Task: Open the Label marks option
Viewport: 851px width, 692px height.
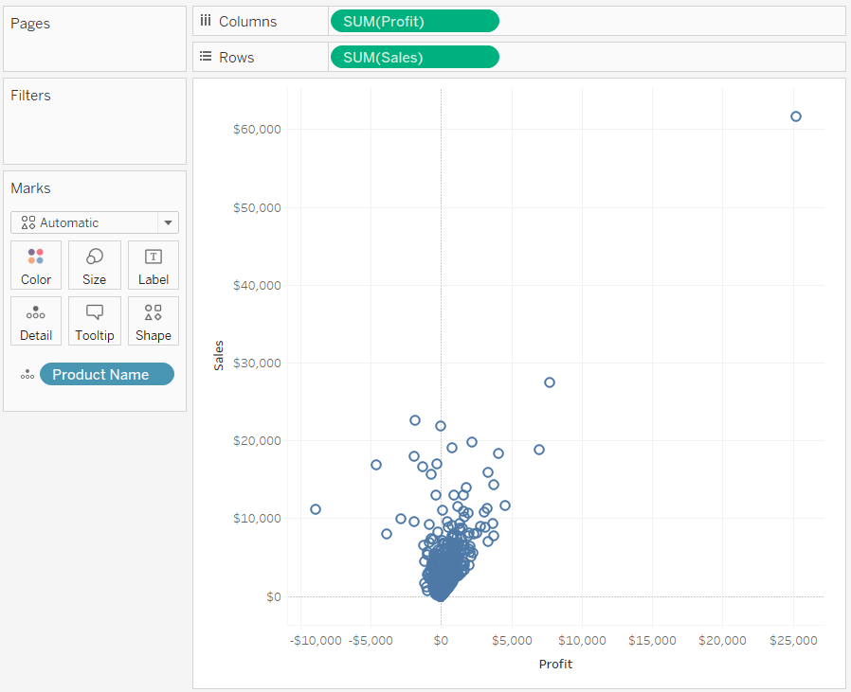Action: 153,264
